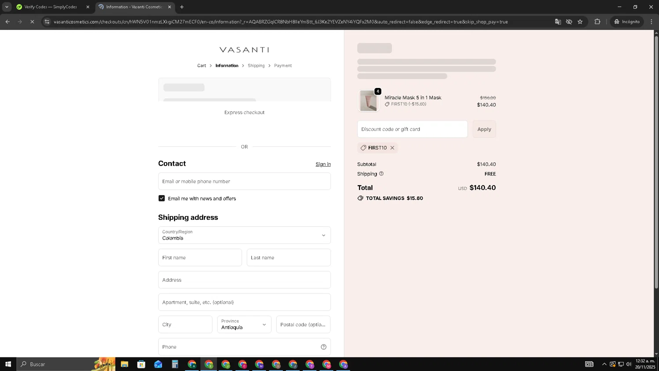The height and width of the screenshot is (371, 659).
Task: Click shipping info question mark icon
Action: (x=381, y=174)
